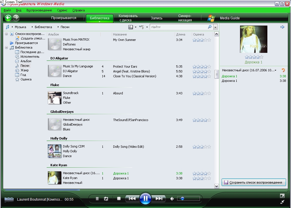Viewport: 291px width, 208px height.
Task: Click the Windows logo icon
Action: pyautogui.click(x=211, y=18)
